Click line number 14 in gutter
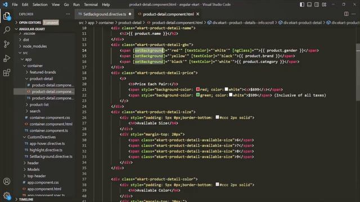360x202 pixels. click(x=84, y=50)
